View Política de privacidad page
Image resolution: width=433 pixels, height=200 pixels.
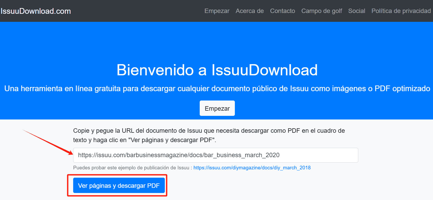[401, 11]
